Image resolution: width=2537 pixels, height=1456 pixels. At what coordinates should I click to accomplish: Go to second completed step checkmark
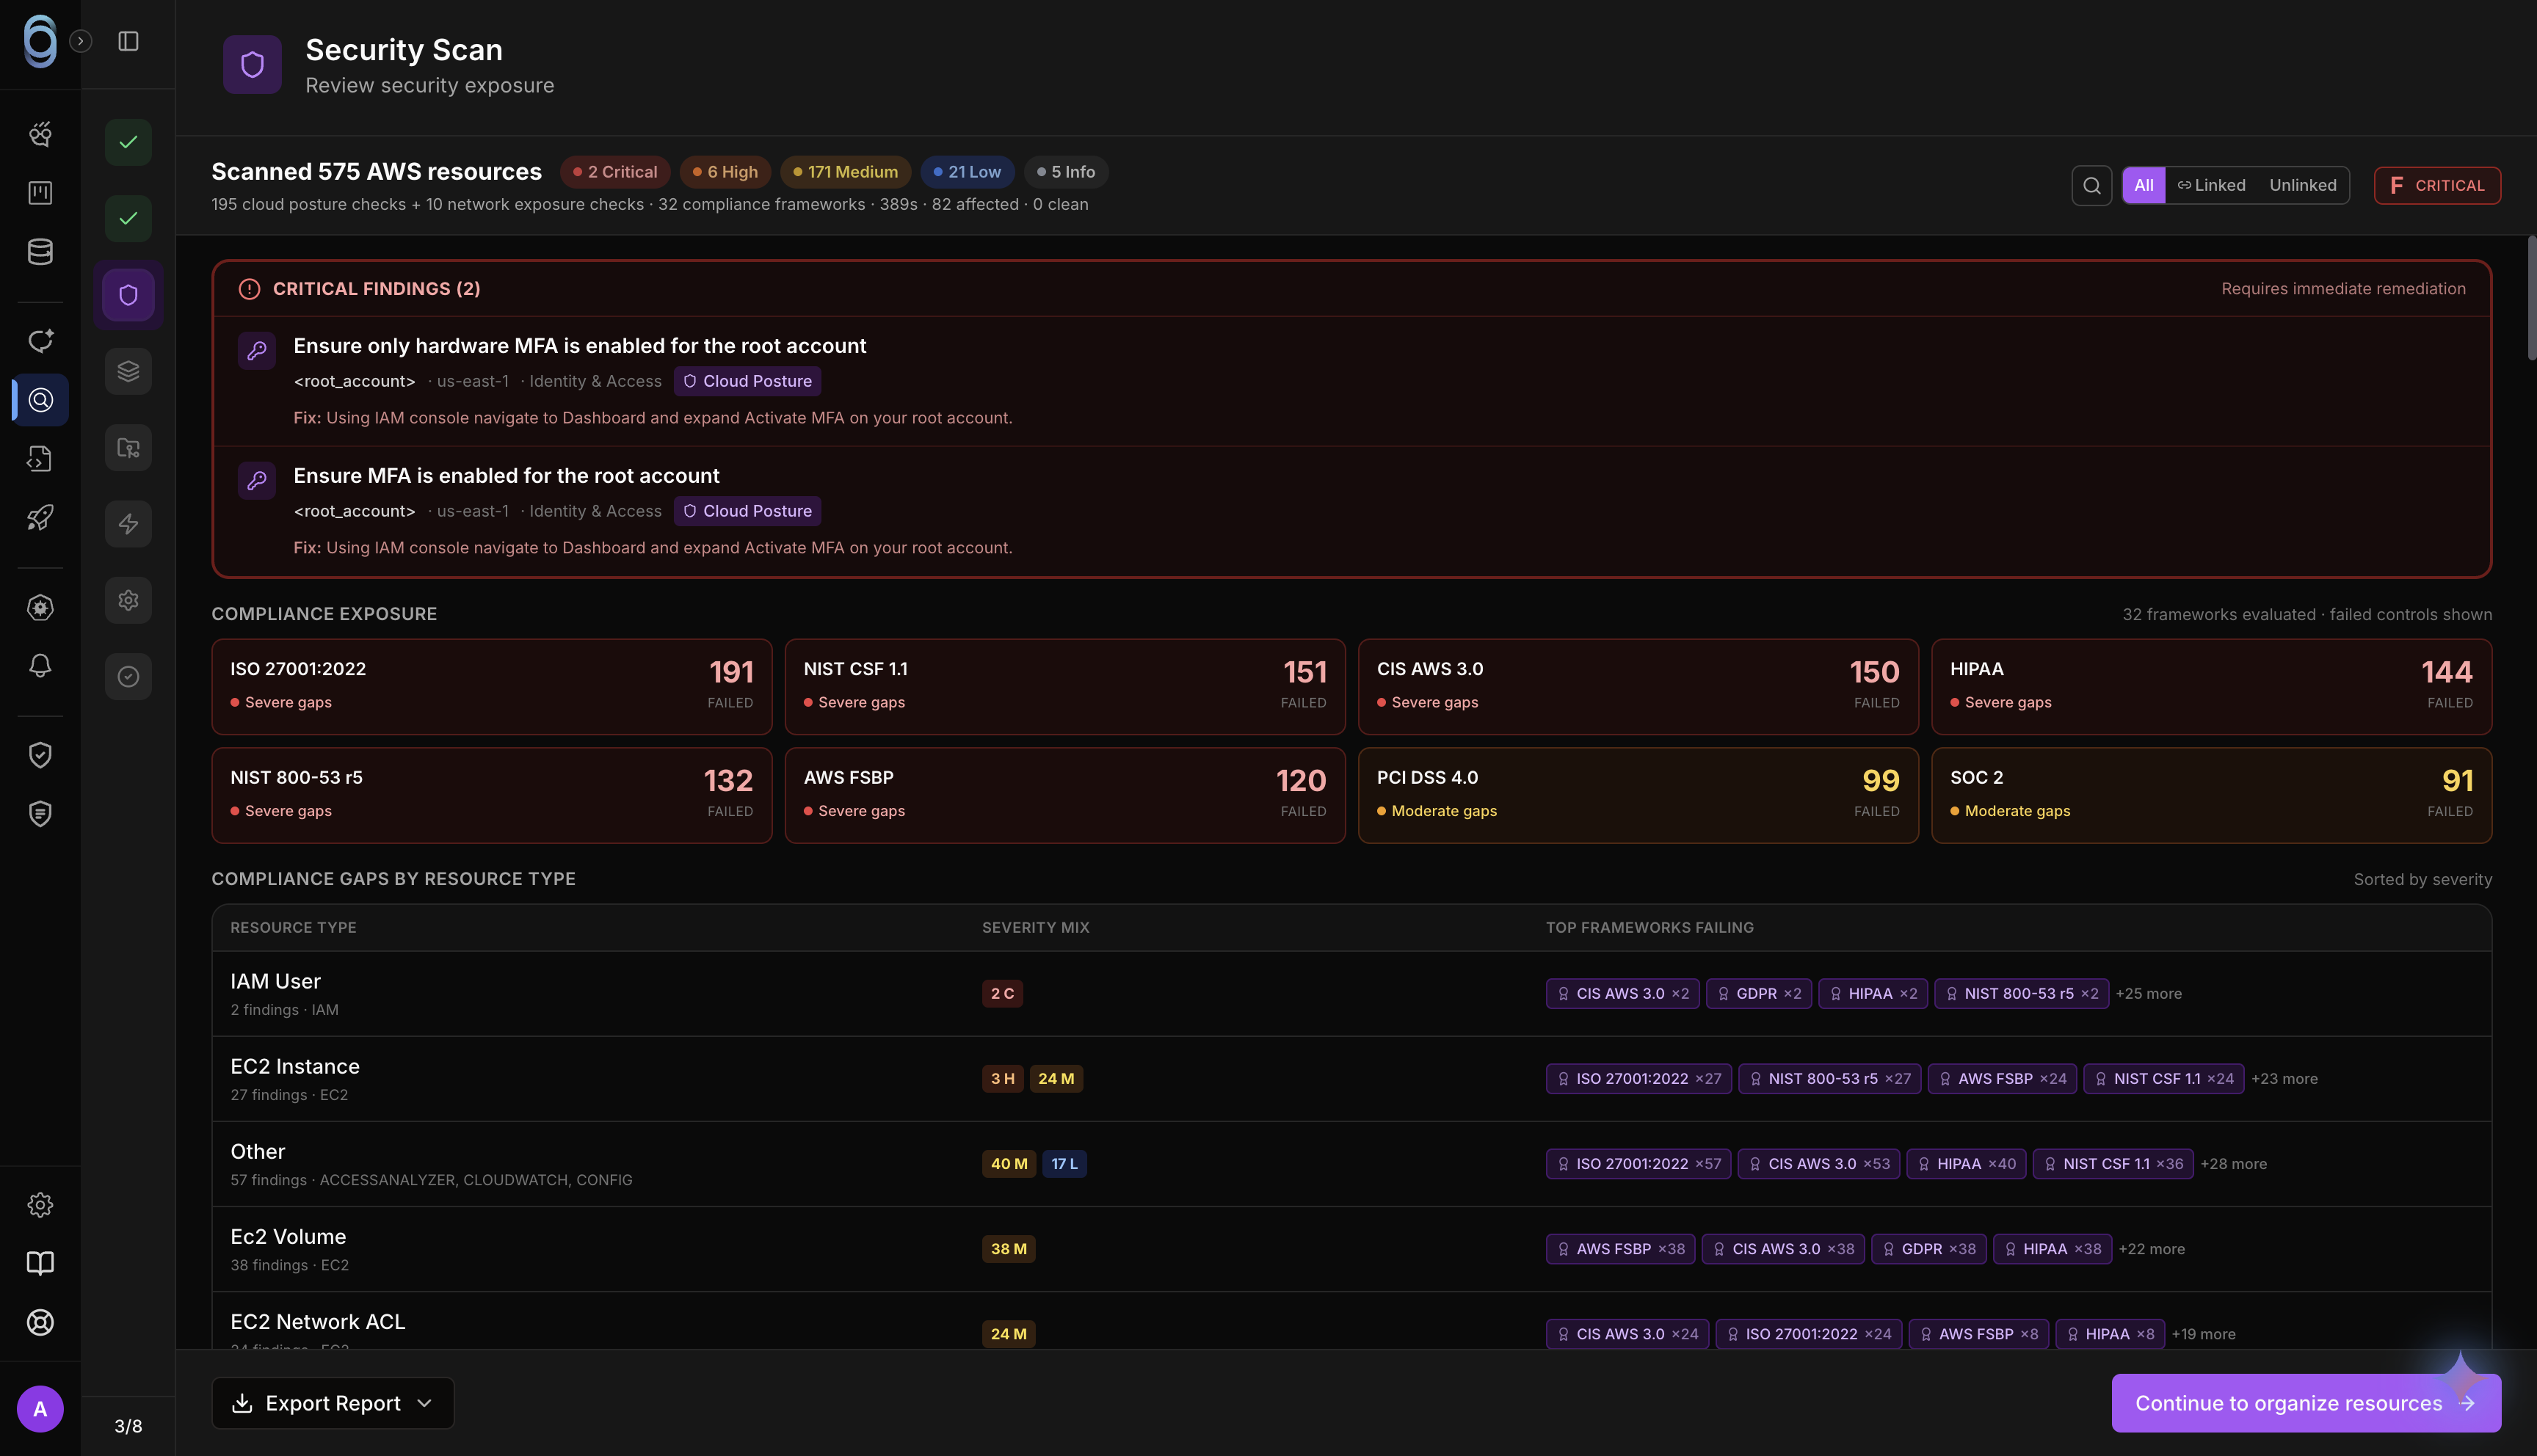click(128, 219)
